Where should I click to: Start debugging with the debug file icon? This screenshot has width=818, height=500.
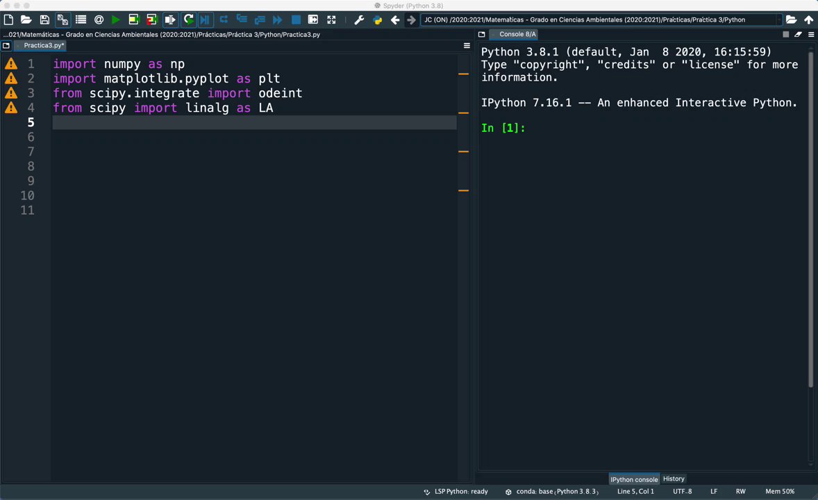pyautogui.click(x=205, y=20)
